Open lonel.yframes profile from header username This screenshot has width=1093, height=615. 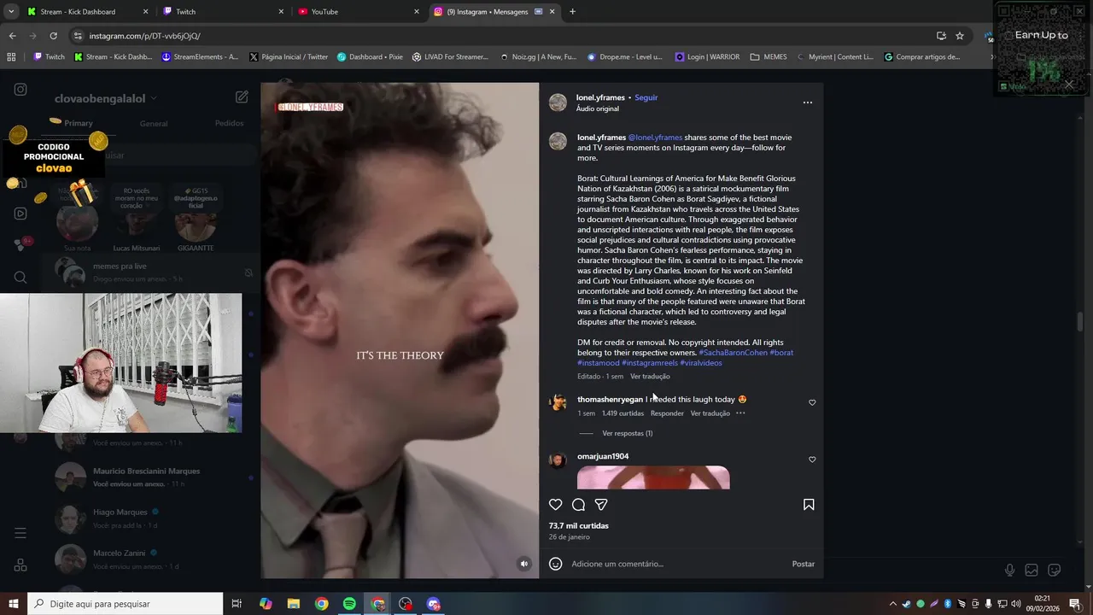tap(600, 97)
